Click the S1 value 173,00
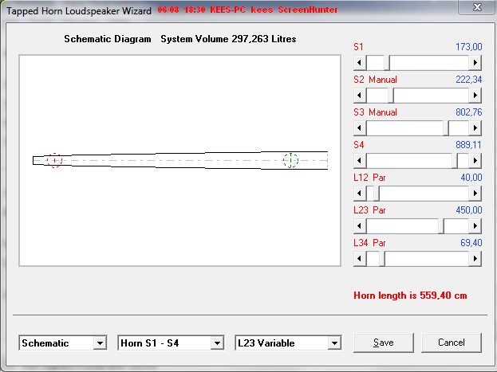Image resolution: width=497 pixels, height=372 pixels. pyautogui.click(x=469, y=47)
